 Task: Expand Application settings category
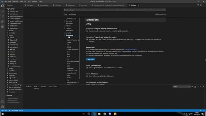(x=70, y=31)
